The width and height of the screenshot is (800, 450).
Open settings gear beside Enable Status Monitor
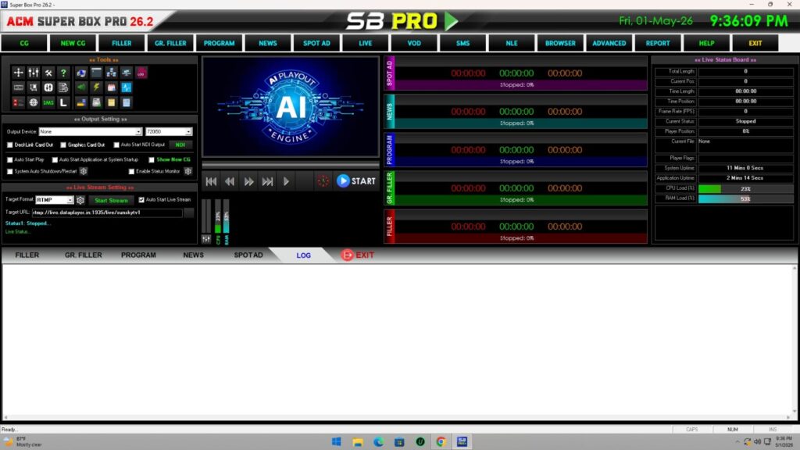tap(188, 171)
